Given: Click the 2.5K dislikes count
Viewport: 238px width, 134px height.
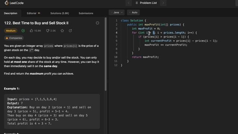Looking at the screenshot, I should click(53, 31).
